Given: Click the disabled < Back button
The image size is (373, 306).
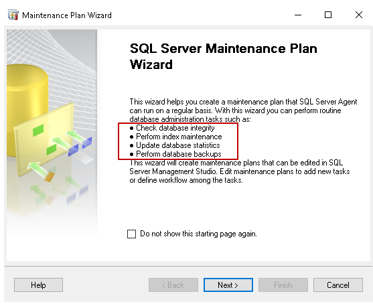Looking at the screenshot, I should coord(173,285).
